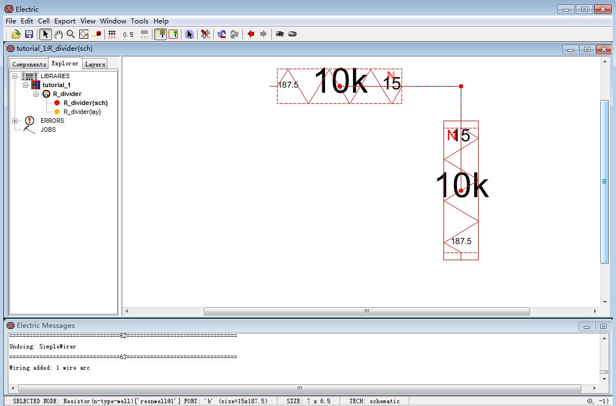
Task: Expand the ERRORS tree node
Action: click(15, 121)
